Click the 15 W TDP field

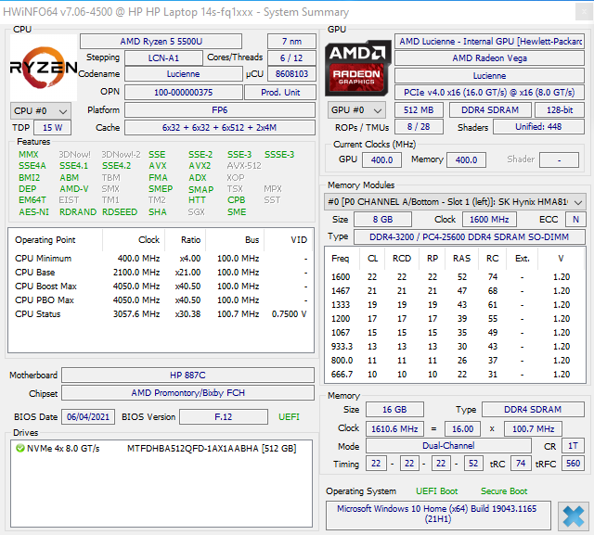pyautogui.click(x=52, y=128)
